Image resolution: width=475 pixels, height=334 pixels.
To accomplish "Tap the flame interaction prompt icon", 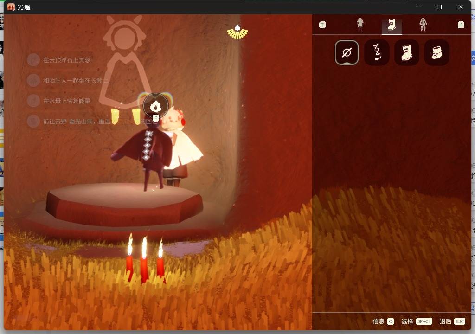I will [x=155, y=105].
